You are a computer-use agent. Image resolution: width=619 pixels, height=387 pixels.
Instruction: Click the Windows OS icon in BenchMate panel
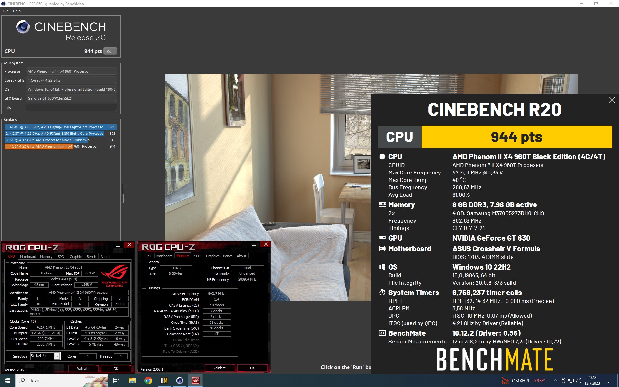tap(382, 267)
